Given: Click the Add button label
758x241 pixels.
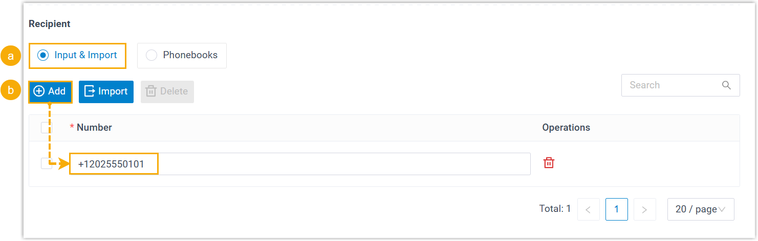Looking at the screenshot, I should 57,91.
